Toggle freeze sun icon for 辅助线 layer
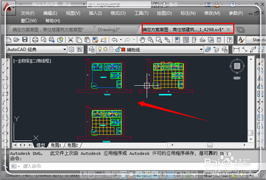266x180 pixels. 105,49
